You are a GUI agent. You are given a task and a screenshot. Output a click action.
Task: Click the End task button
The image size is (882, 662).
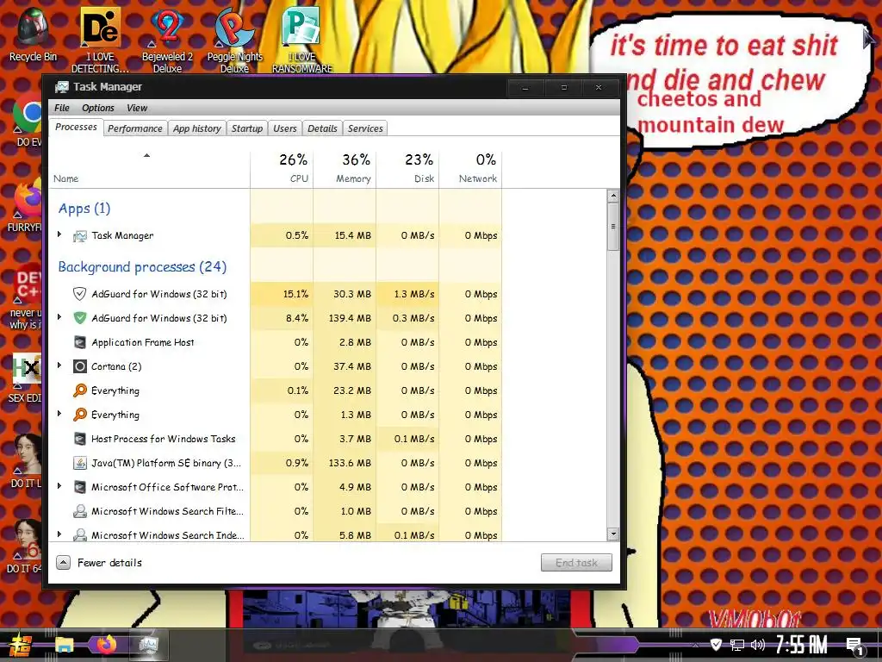576,562
